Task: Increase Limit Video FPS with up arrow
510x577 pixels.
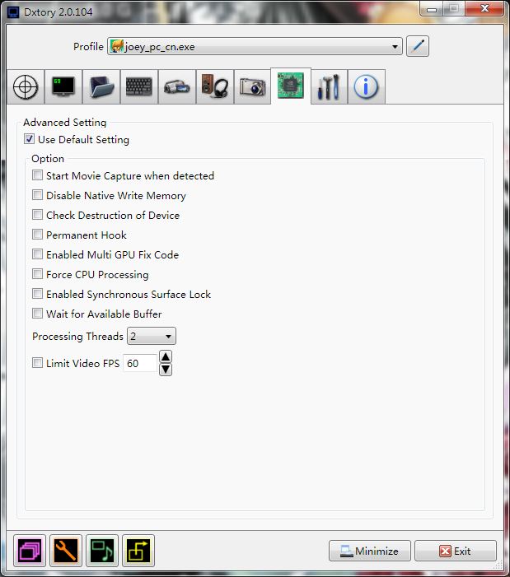Action: click(166, 356)
